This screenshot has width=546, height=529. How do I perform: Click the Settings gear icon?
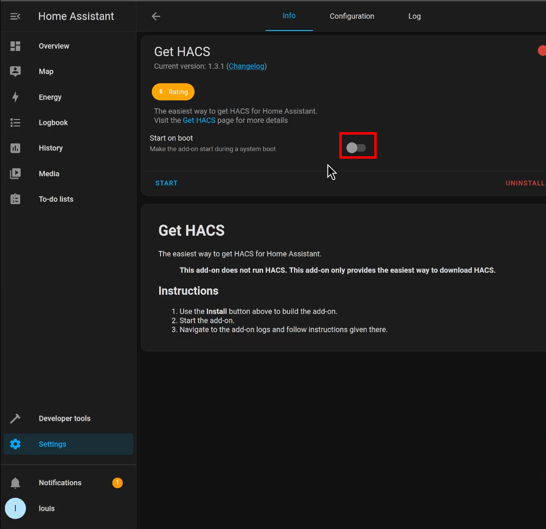tap(15, 444)
